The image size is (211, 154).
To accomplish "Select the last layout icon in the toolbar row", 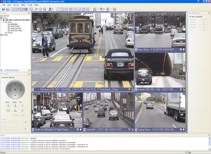I will tap(88, 9).
